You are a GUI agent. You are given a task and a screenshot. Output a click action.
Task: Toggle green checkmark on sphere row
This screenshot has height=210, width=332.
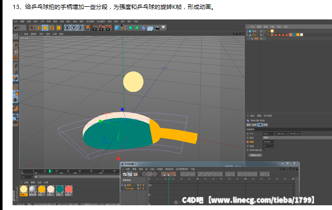click(x=265, y=31)
